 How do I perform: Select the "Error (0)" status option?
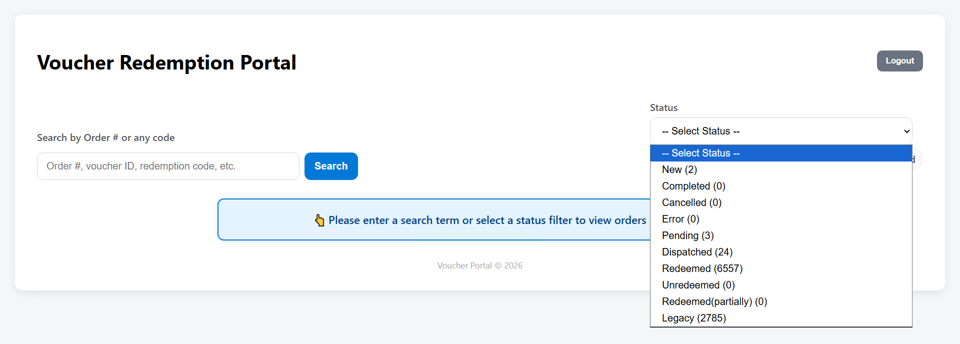pos(680,219)
